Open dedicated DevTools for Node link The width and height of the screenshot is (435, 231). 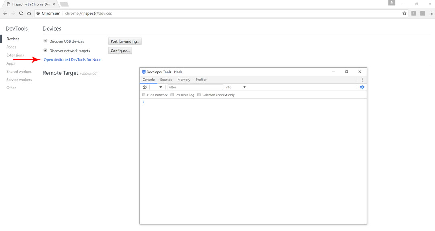pos(72,59)
